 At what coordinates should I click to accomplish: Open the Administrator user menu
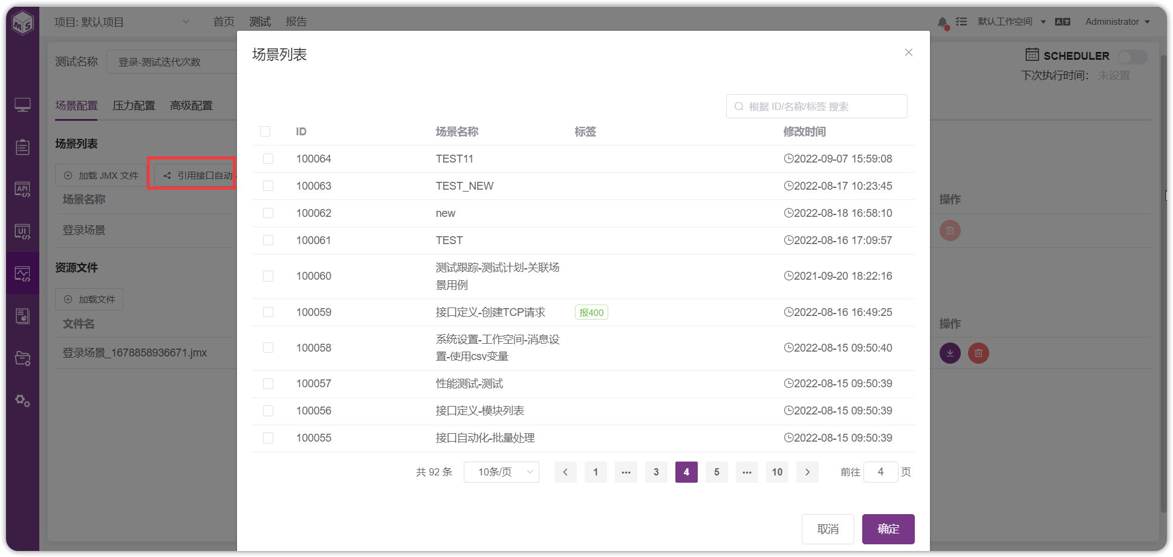point(1117,22)
